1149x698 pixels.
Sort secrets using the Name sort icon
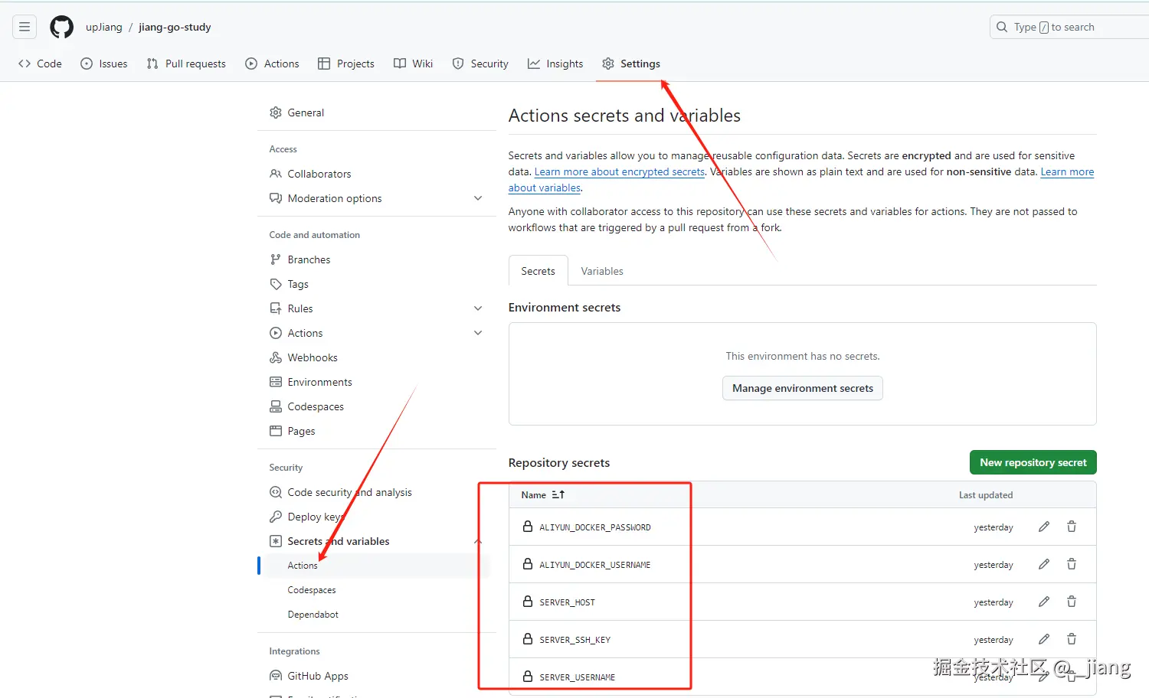[558, 495]
